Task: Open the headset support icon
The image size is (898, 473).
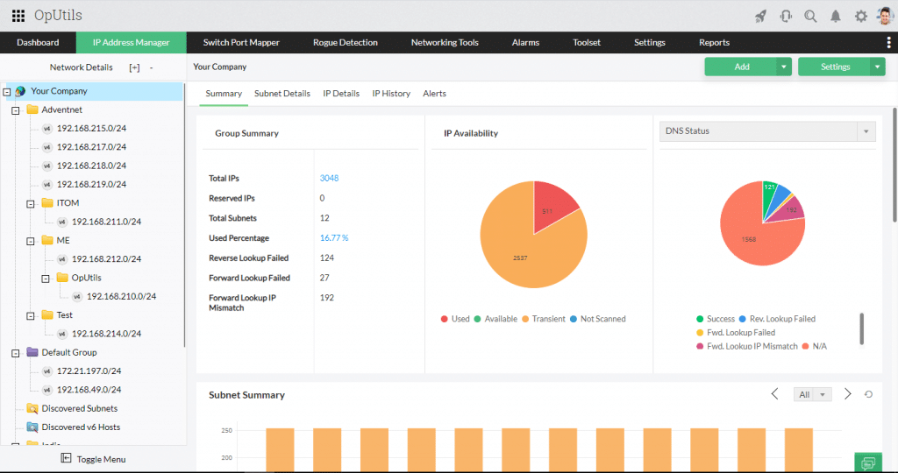Action: click(x=786, y=16)
